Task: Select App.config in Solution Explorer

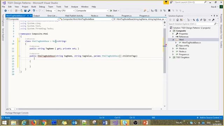Action: pyautogui.click(x=184, y=45)
